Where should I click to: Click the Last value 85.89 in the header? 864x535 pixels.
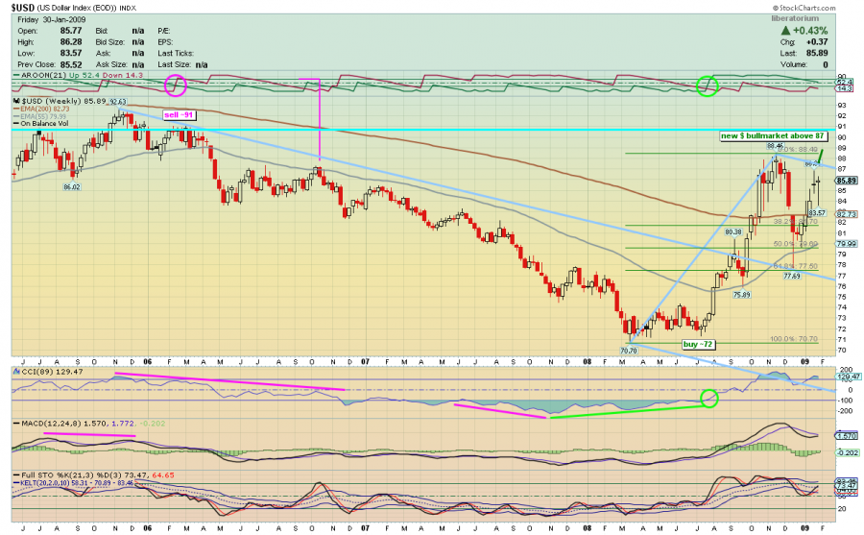[817, 53]
